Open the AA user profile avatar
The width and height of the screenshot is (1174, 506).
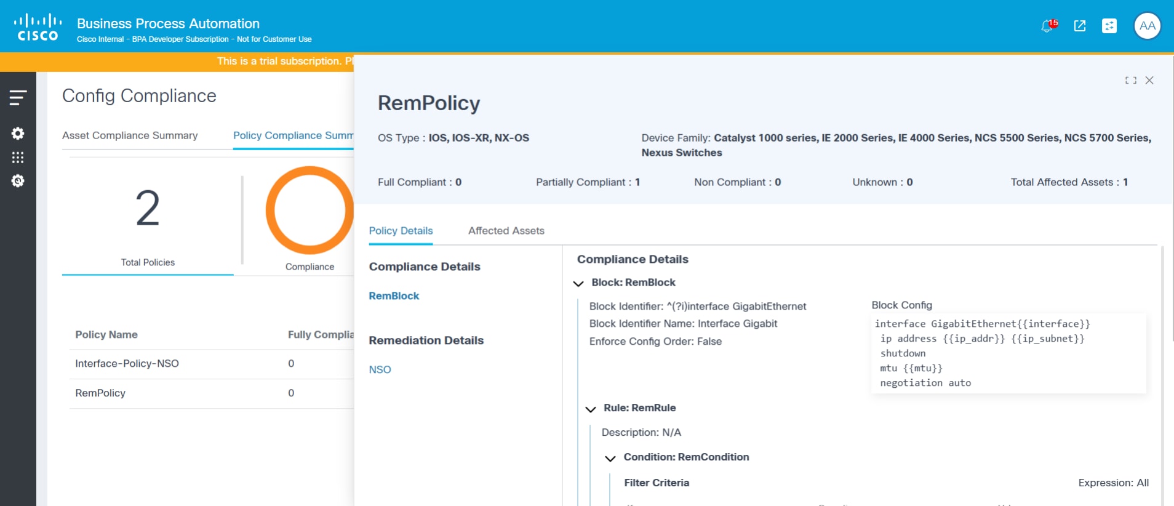point(1147,26)
